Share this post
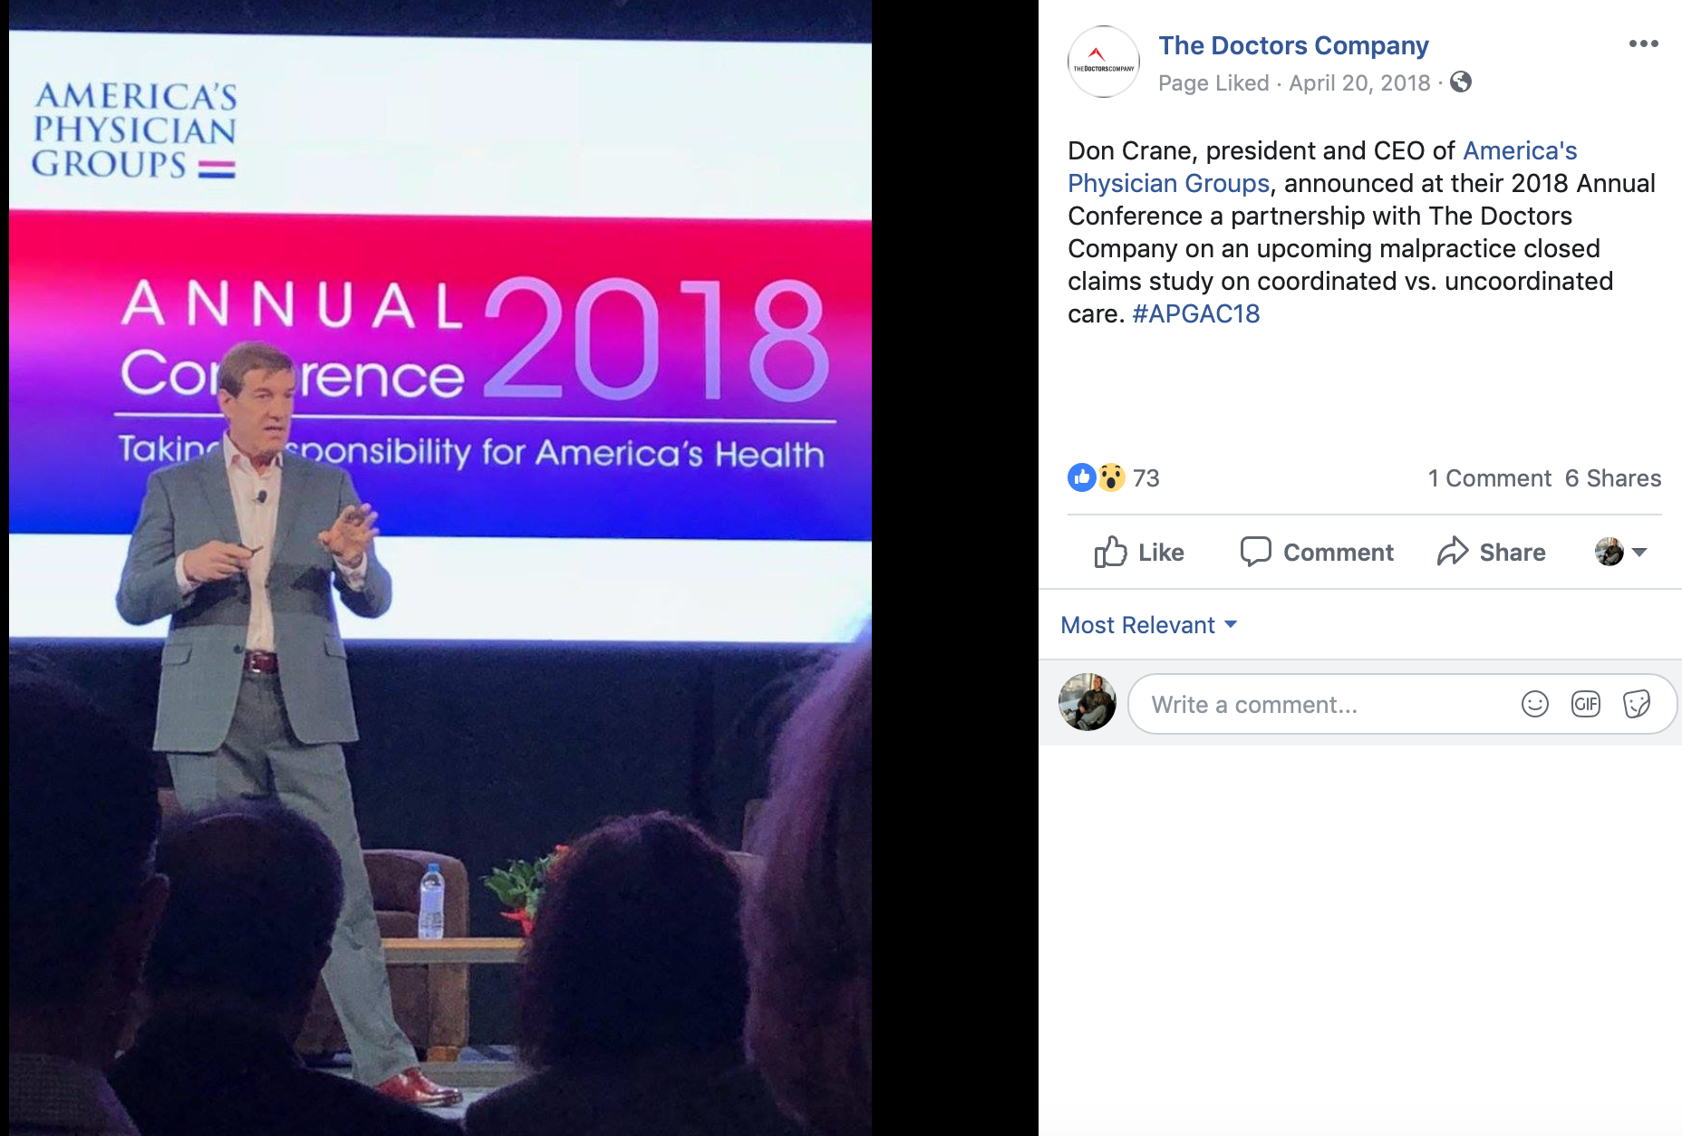1682x1136 pixels. point(1491,552)
